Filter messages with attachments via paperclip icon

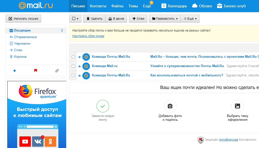pos(57,71)
